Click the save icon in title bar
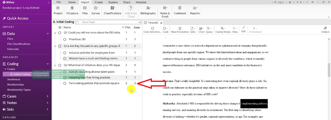Screen dimensions: 331x120 click(x=290, y=2)
